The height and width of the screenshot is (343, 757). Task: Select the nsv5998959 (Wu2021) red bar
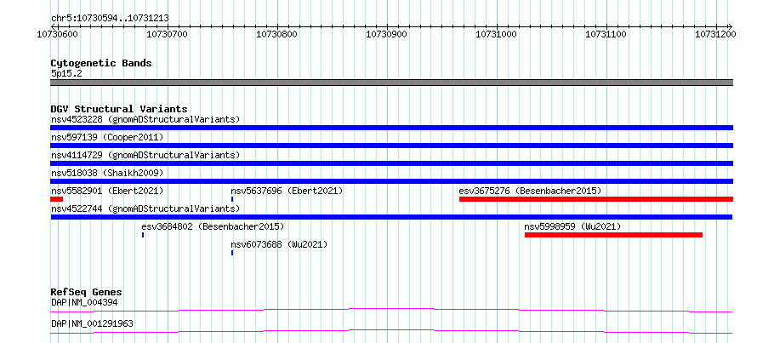(x=613, y=235)
